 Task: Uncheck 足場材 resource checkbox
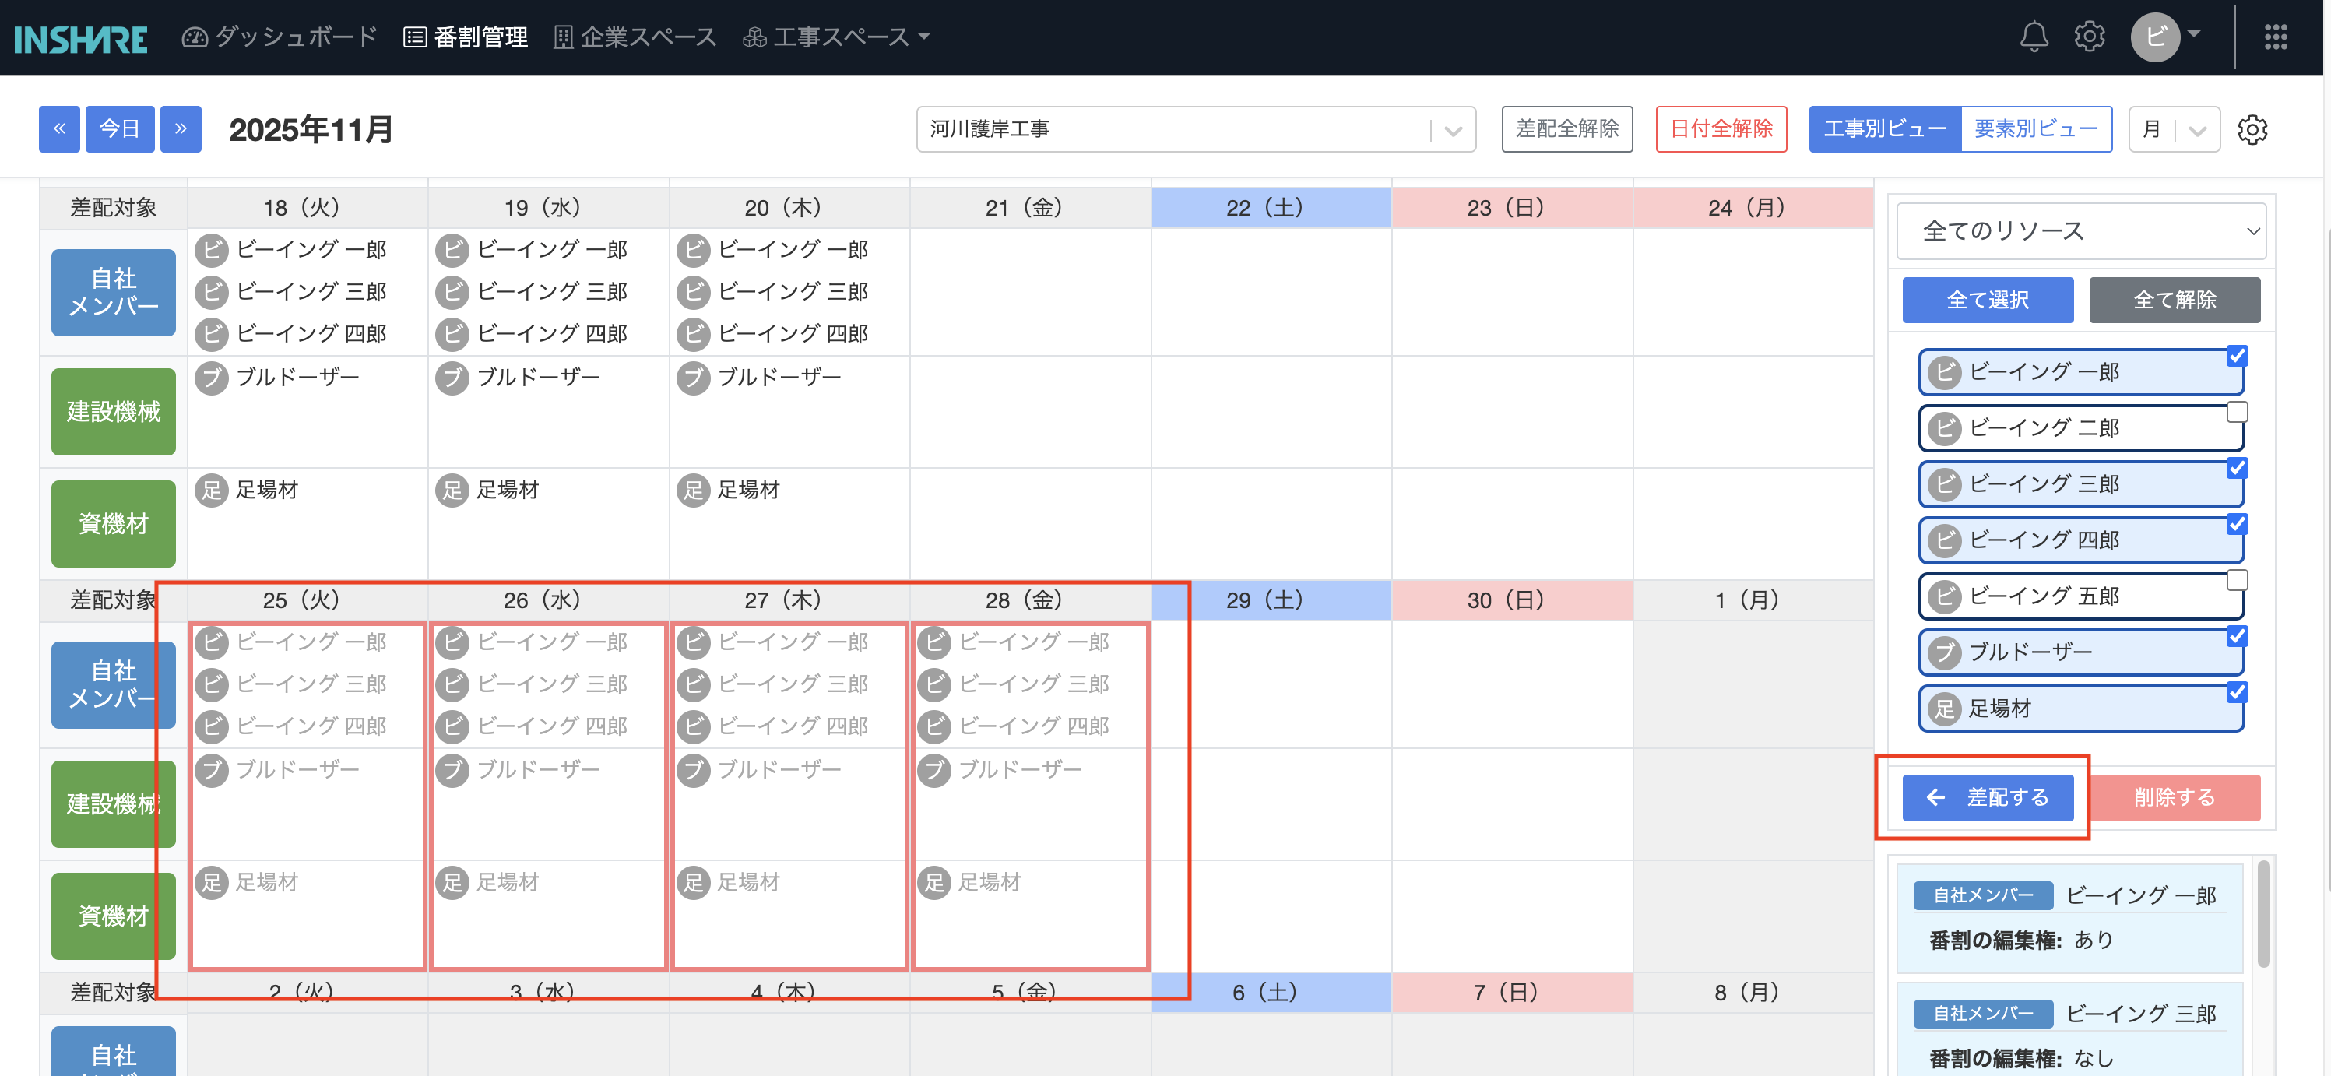click(x=2237, y=692)
